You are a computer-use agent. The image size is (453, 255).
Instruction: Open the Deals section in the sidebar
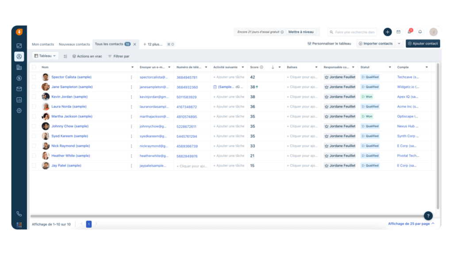[19, 78]
